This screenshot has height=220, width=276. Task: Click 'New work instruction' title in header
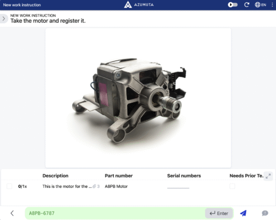tap(22, 5)
